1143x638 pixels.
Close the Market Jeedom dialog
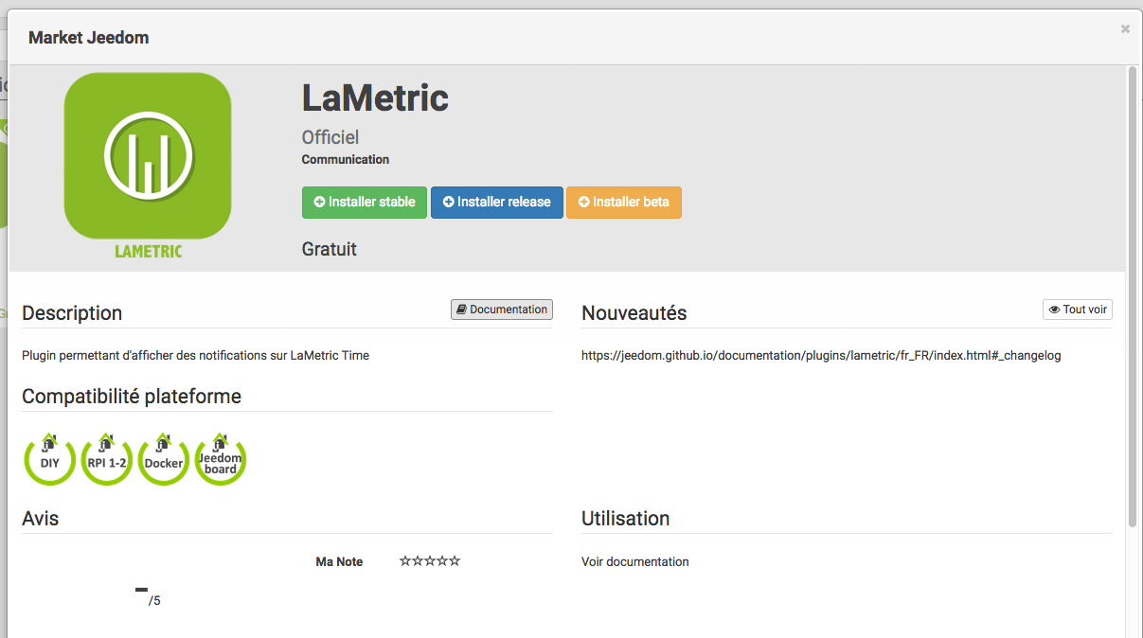coord(1125,29)
